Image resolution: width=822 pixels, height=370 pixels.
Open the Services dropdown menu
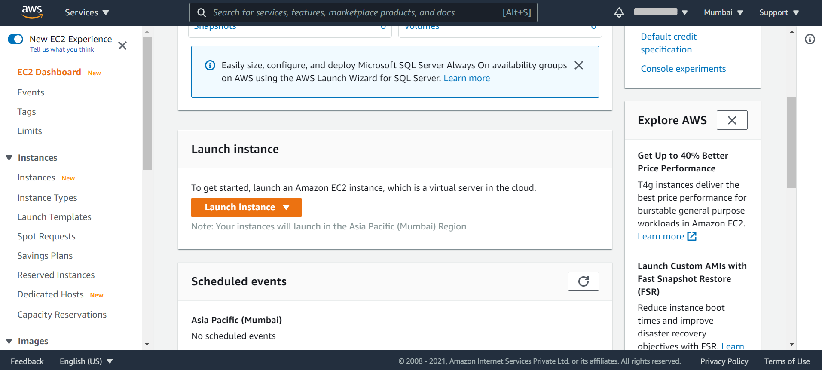click(87, 12)
